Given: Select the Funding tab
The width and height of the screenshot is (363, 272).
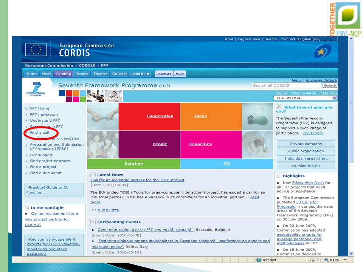Looking at the screenshot, I should click(x=63, y=74).
